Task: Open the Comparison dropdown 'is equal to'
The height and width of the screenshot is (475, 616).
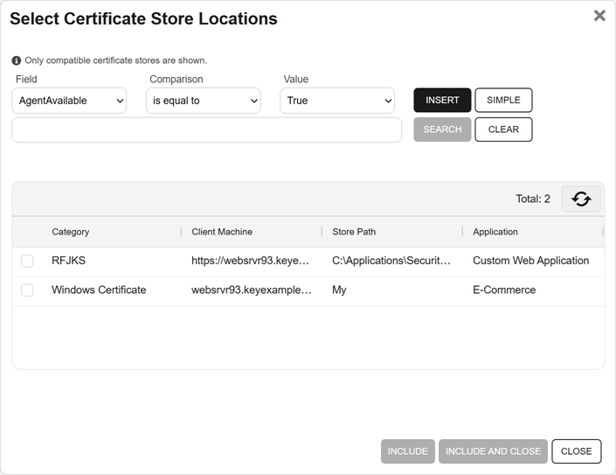Action: click(x=203, y=101)
